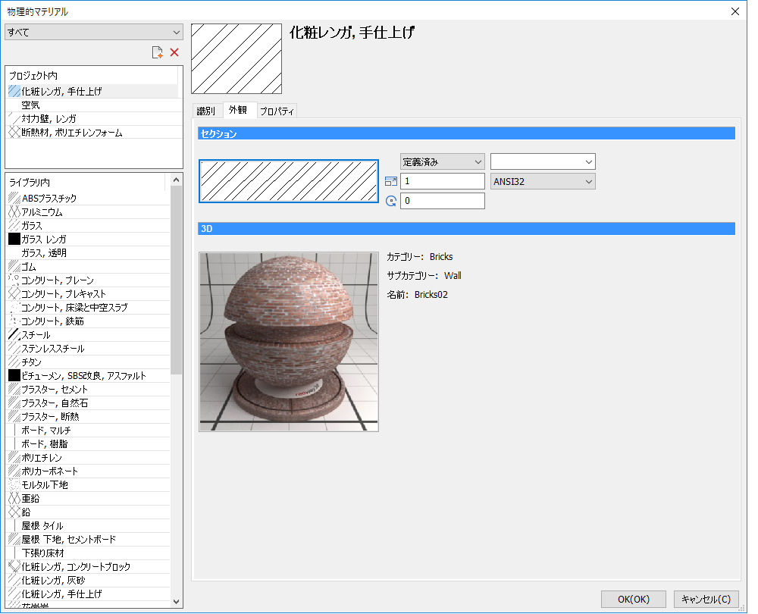
Task: Click the hatch scale field showing 1
Action: click(443, 181)
